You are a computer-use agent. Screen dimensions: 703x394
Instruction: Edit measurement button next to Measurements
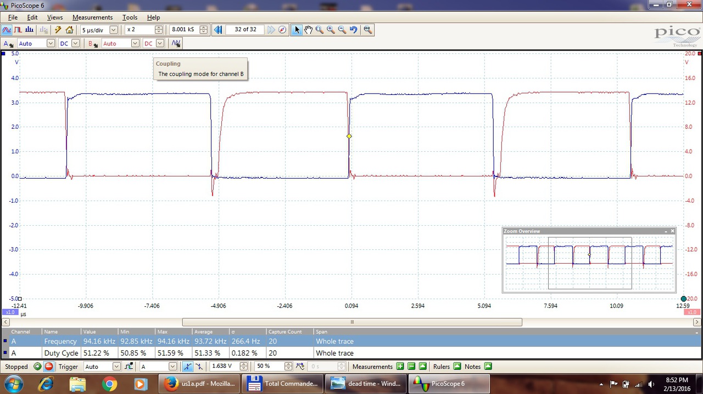pos(423,367)
